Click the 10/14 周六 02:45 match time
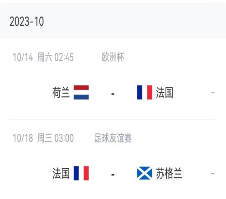Image resolution: width=226 pixels, height=199 pixels. point(43,57)
